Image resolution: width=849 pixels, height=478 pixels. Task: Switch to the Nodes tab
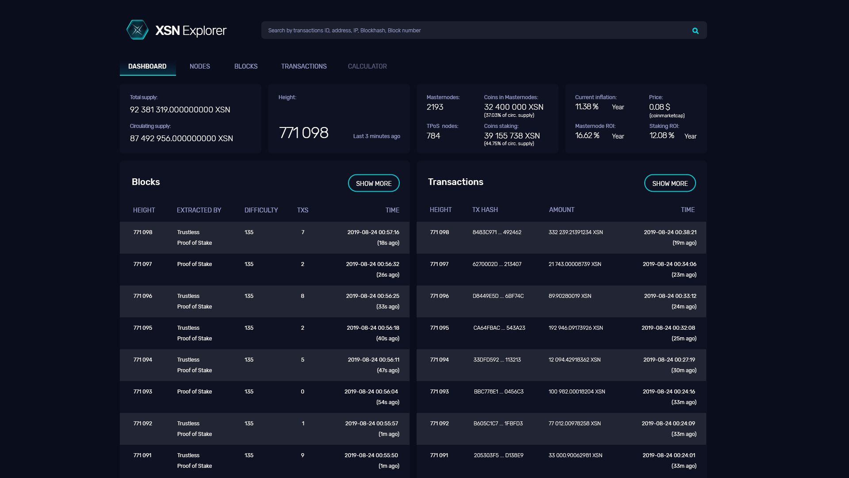[x=200, y=66]
